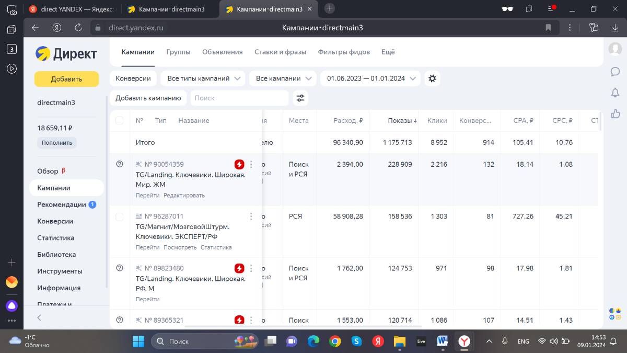Collapse left sidebar with chevron arrow
This screenshot has width=627, height=353.
coord(39,317)
